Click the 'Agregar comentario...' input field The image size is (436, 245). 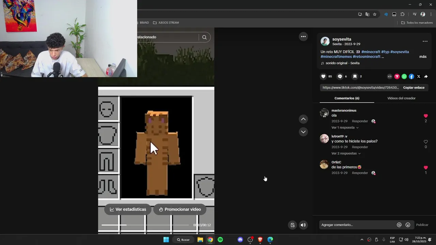coord(358,225)
